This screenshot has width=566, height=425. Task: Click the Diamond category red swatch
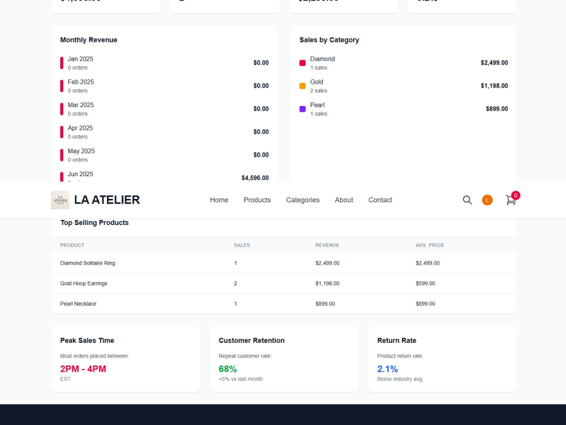(x=302, y=63)
